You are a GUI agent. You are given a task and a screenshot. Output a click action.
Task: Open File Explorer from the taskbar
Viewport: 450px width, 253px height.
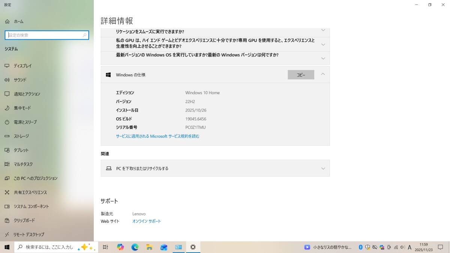(149, 247)
